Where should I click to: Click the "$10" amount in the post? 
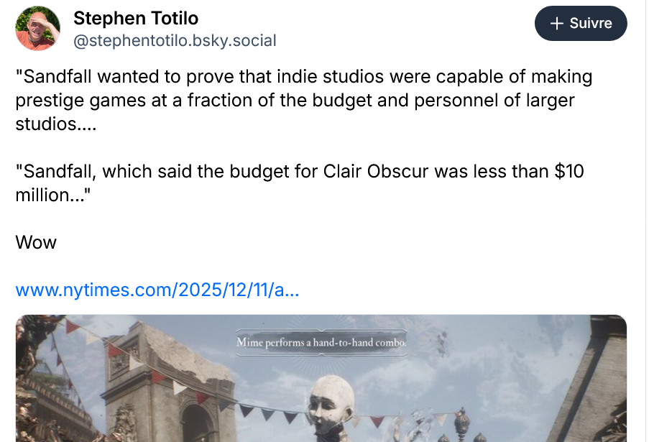pyautogui.click(x=571, y=172)
